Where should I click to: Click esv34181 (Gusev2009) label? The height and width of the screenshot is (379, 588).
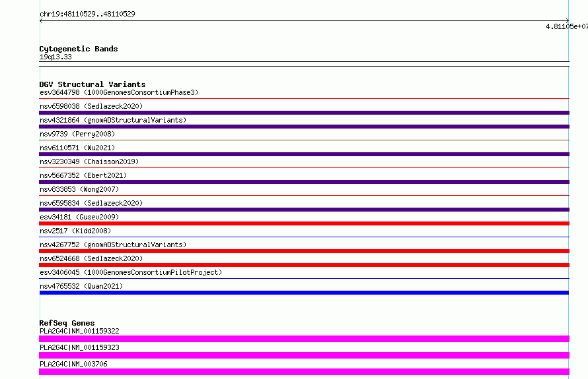coord(79,217)
